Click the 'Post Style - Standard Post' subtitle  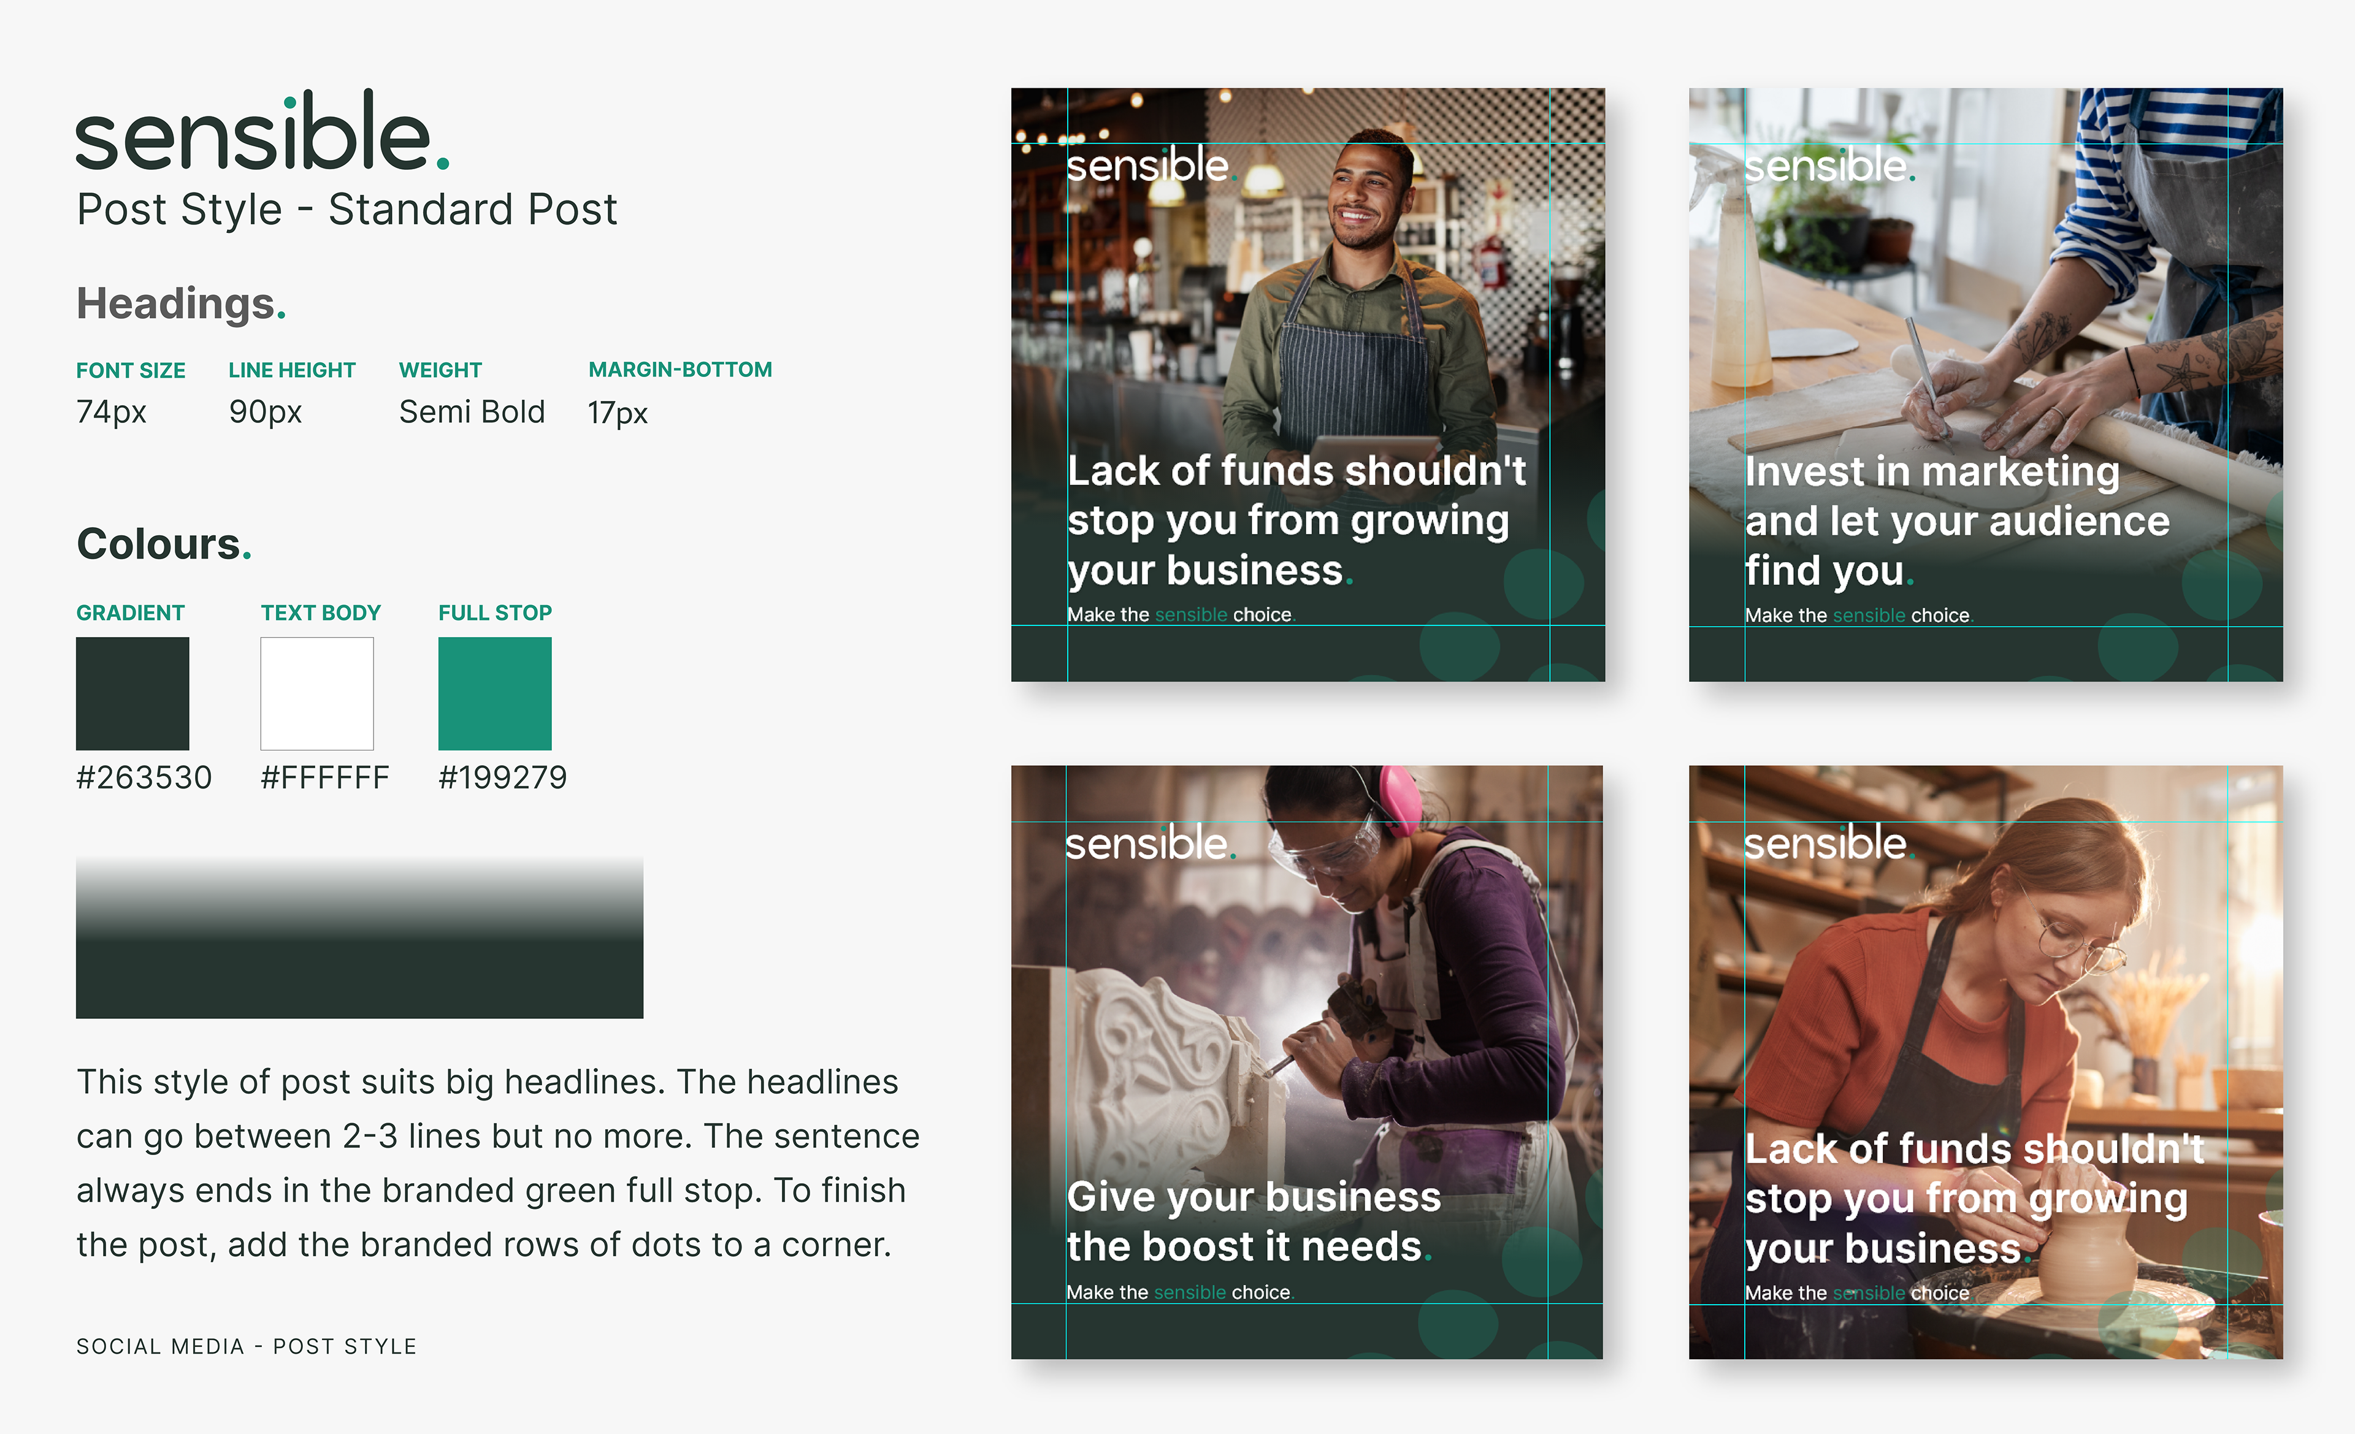347,210
